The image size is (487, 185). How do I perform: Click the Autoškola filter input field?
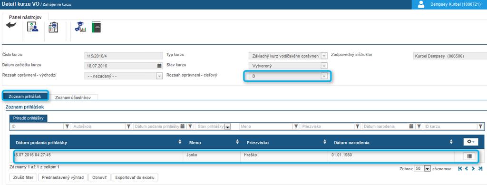click(99, 127)
